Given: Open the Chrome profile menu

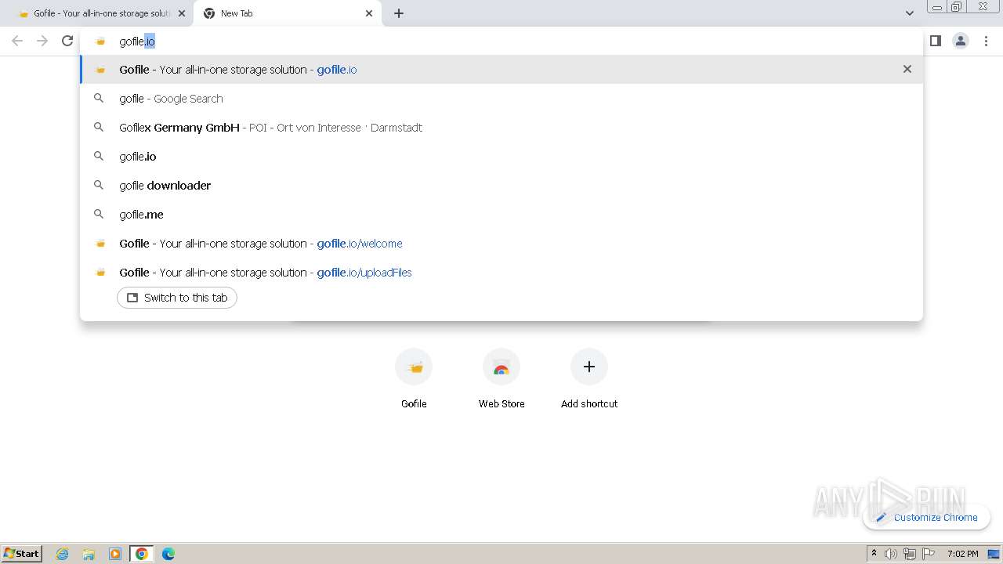Looking at the screenshot, I should (961, 41).
